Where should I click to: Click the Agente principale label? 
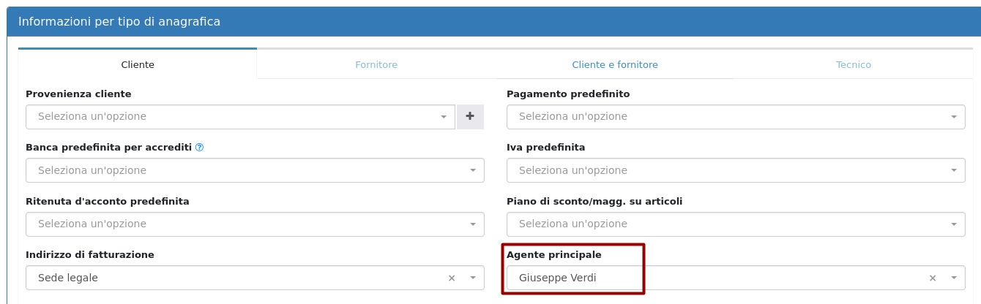point(554,255)
